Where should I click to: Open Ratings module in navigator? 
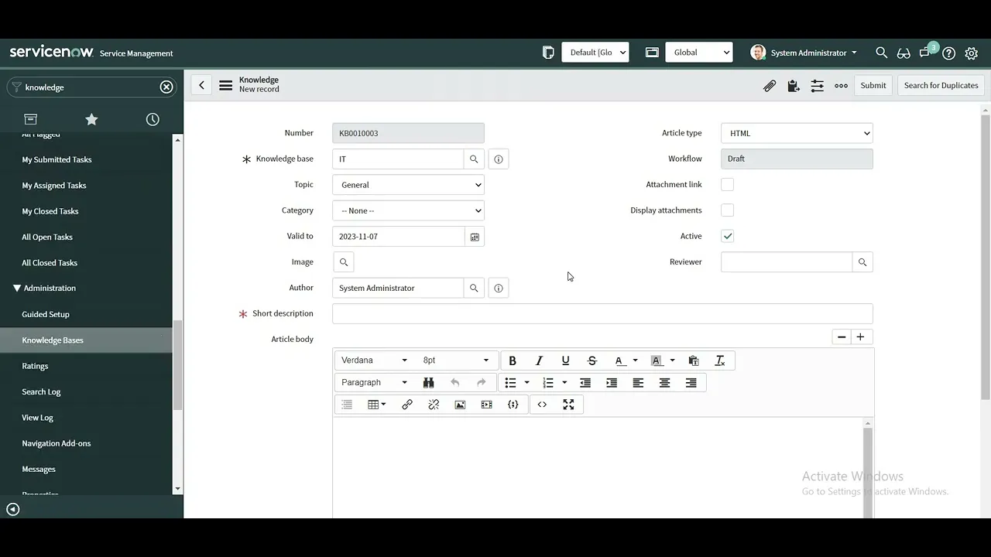[x=35, y=366]
